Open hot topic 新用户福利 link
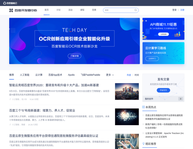The width and height of the screenshot is (193, 149). click(164, 126)
